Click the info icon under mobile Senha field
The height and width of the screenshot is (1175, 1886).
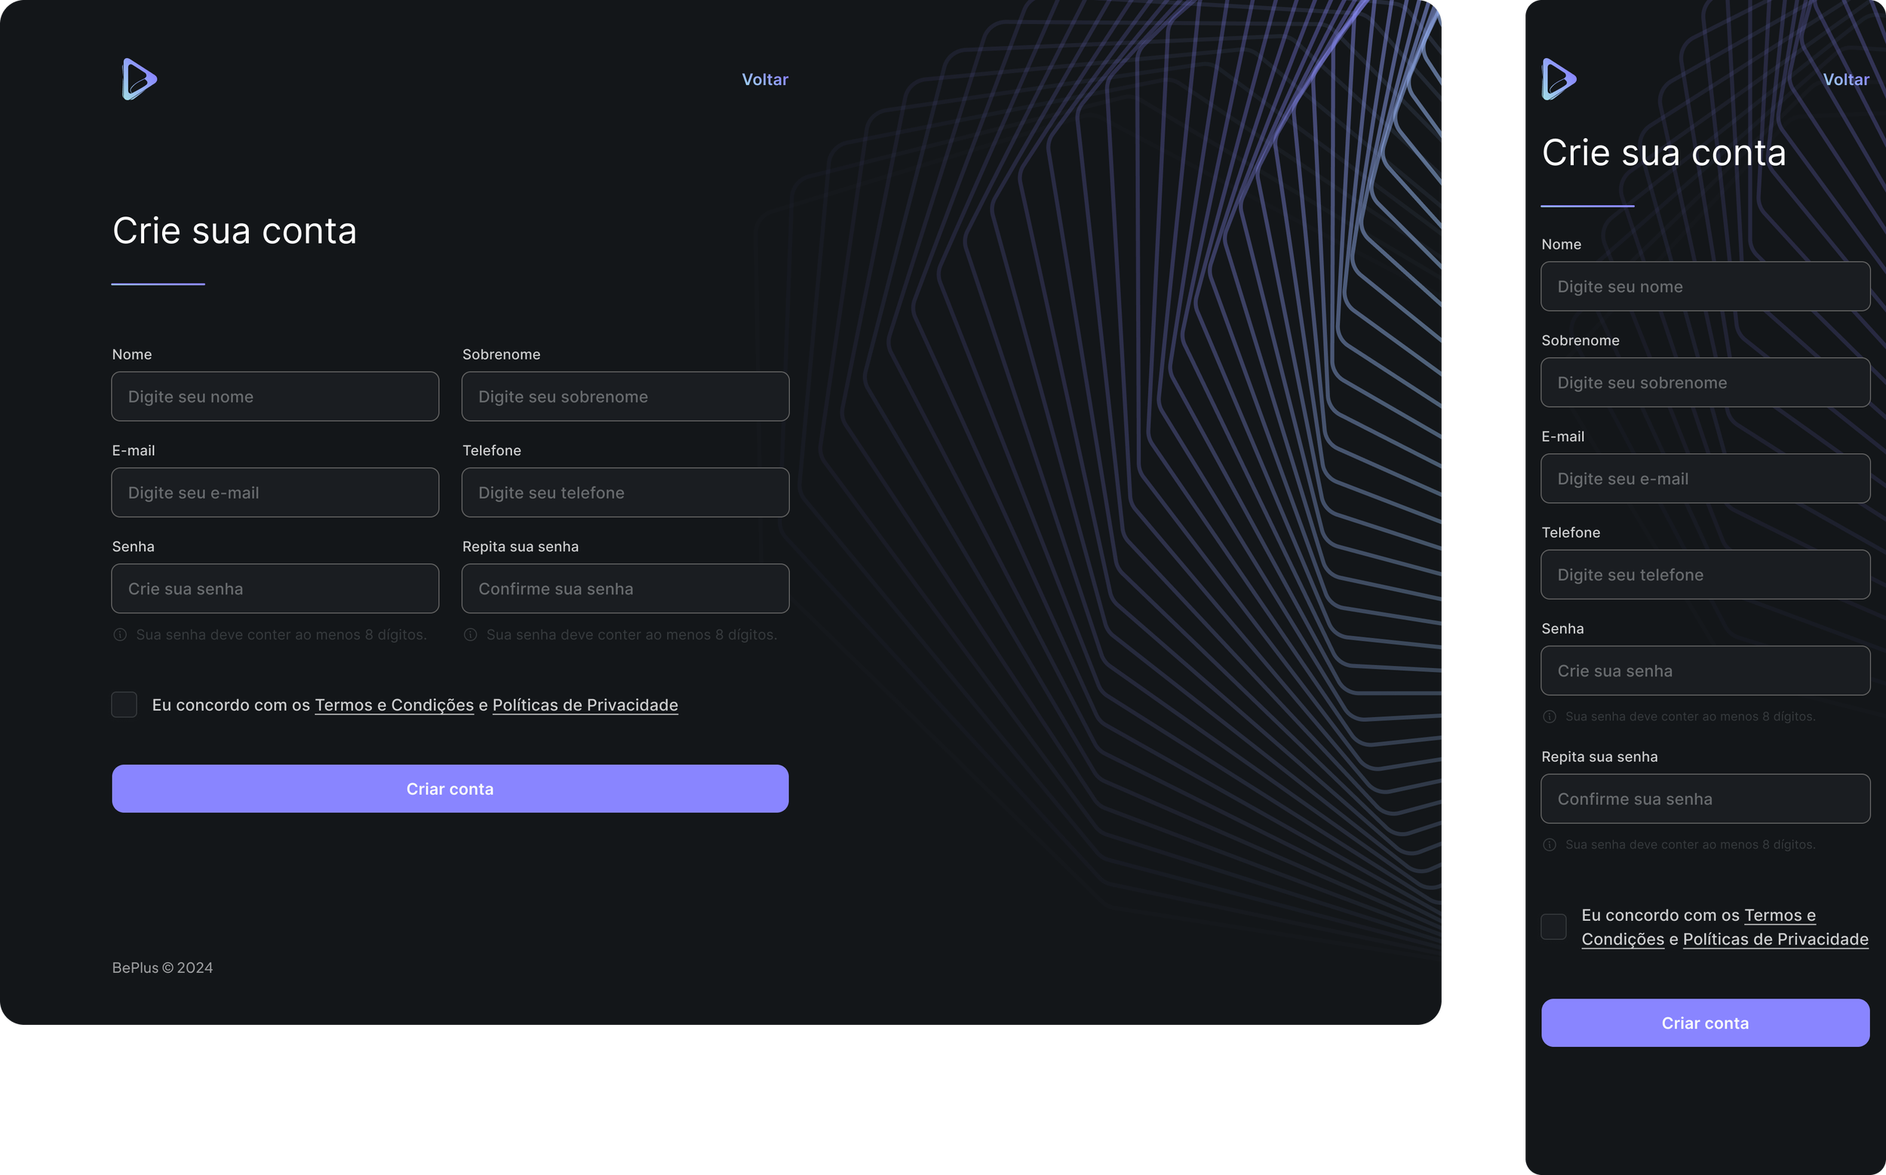[1550, 716]
